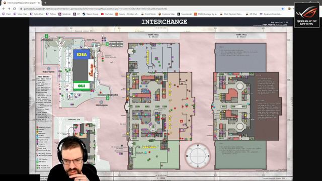Image resolution: width=322 pixels, height=181 pixels.
Task: Click the blue IDEA store on map
Action: click(x=82, y=54)
